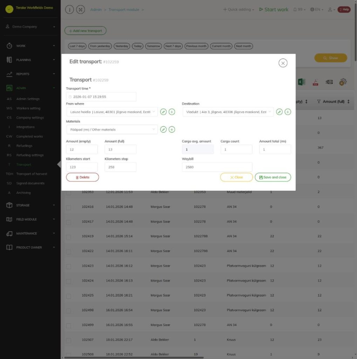The image size is (357, 359).
Task: Open the EN language dropdown
Action: (317, 9)
